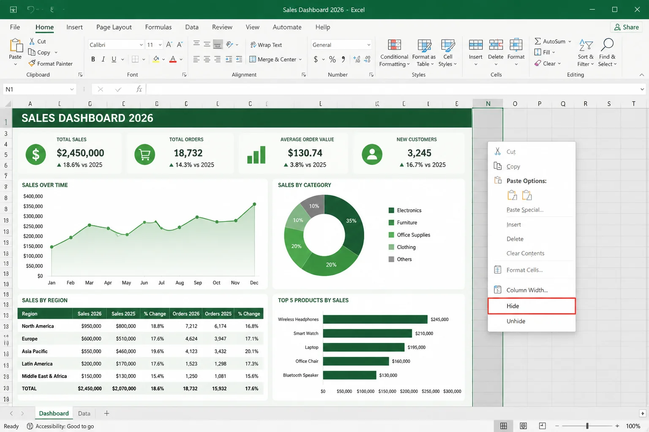Click the Orientation text angle icon
The image size is (649, 432).
pos(229,44)
